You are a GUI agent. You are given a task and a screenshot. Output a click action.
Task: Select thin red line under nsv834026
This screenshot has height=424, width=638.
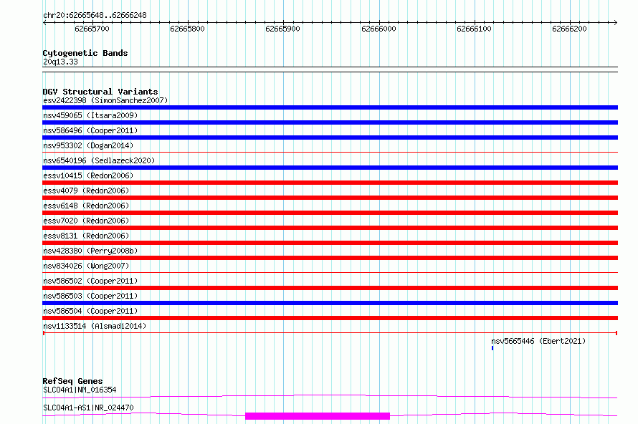[330, 273]
